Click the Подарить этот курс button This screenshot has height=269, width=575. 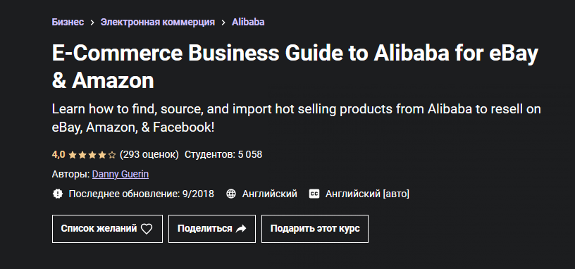315,229
